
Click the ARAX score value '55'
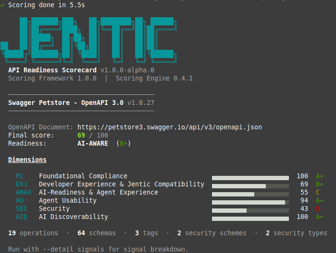(304, 192)
